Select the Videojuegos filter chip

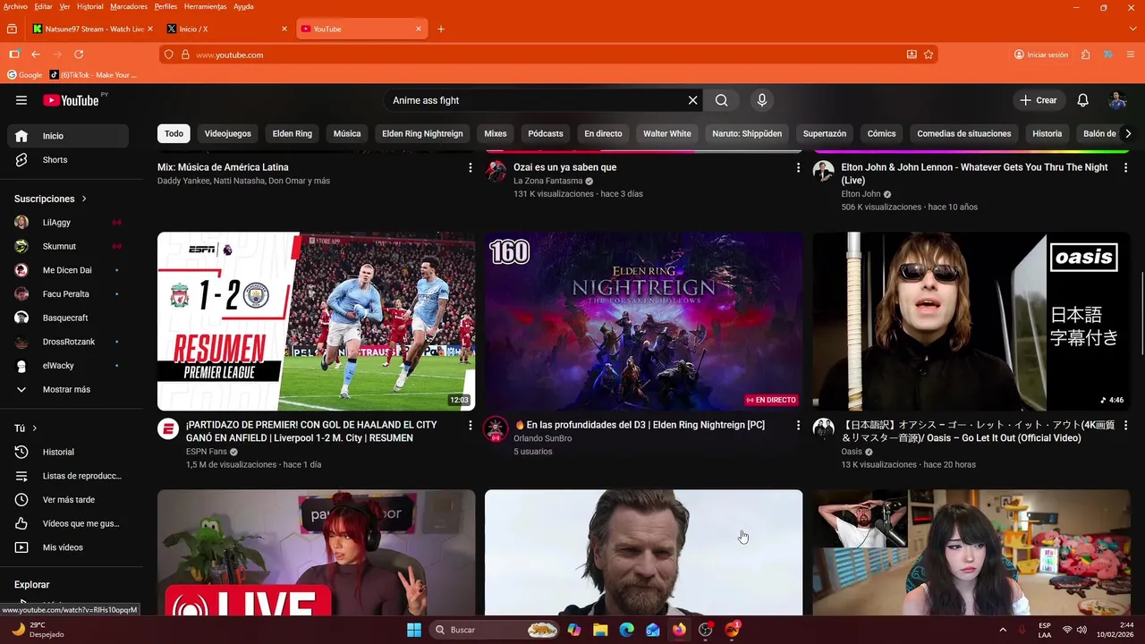228,133
